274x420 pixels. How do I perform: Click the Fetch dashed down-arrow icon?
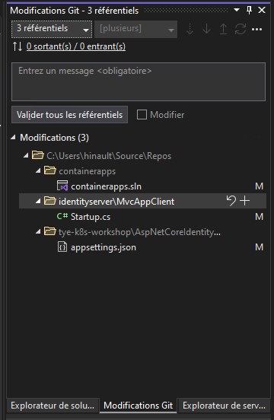coord(190,29)
